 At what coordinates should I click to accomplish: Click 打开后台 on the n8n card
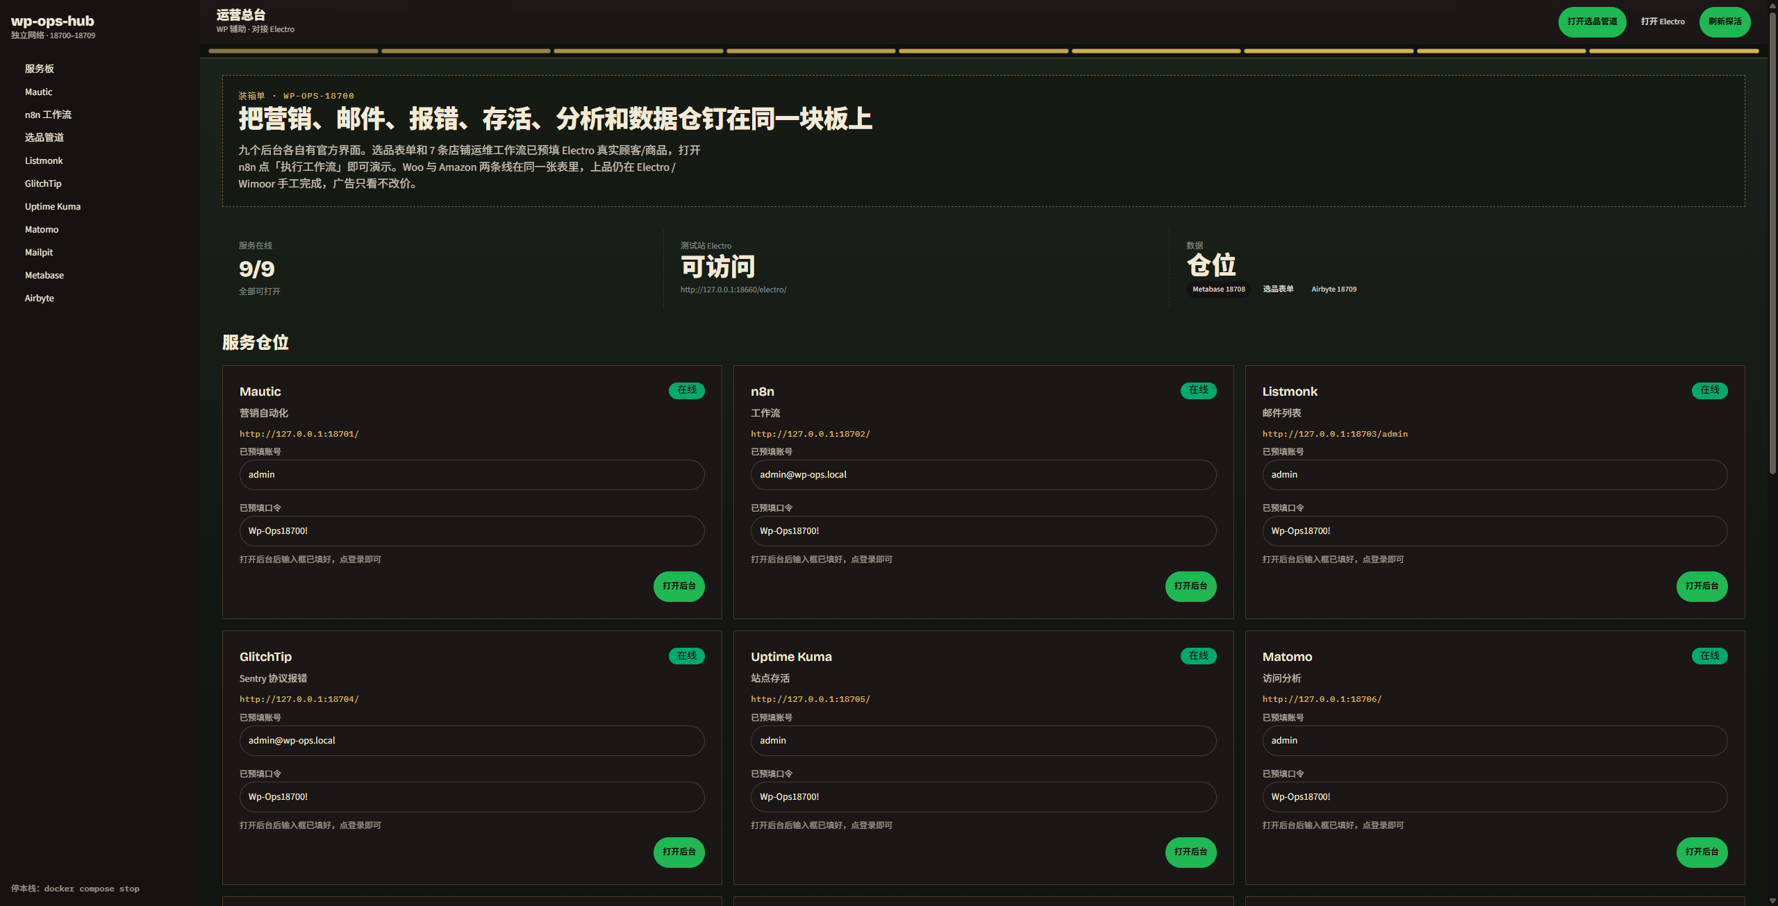pos(1190,587)
